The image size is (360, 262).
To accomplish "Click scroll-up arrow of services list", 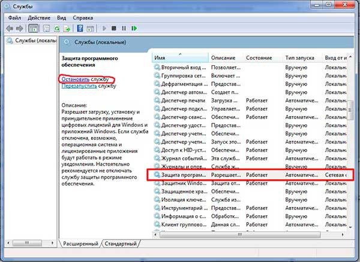I will click(x=350, y=56).
